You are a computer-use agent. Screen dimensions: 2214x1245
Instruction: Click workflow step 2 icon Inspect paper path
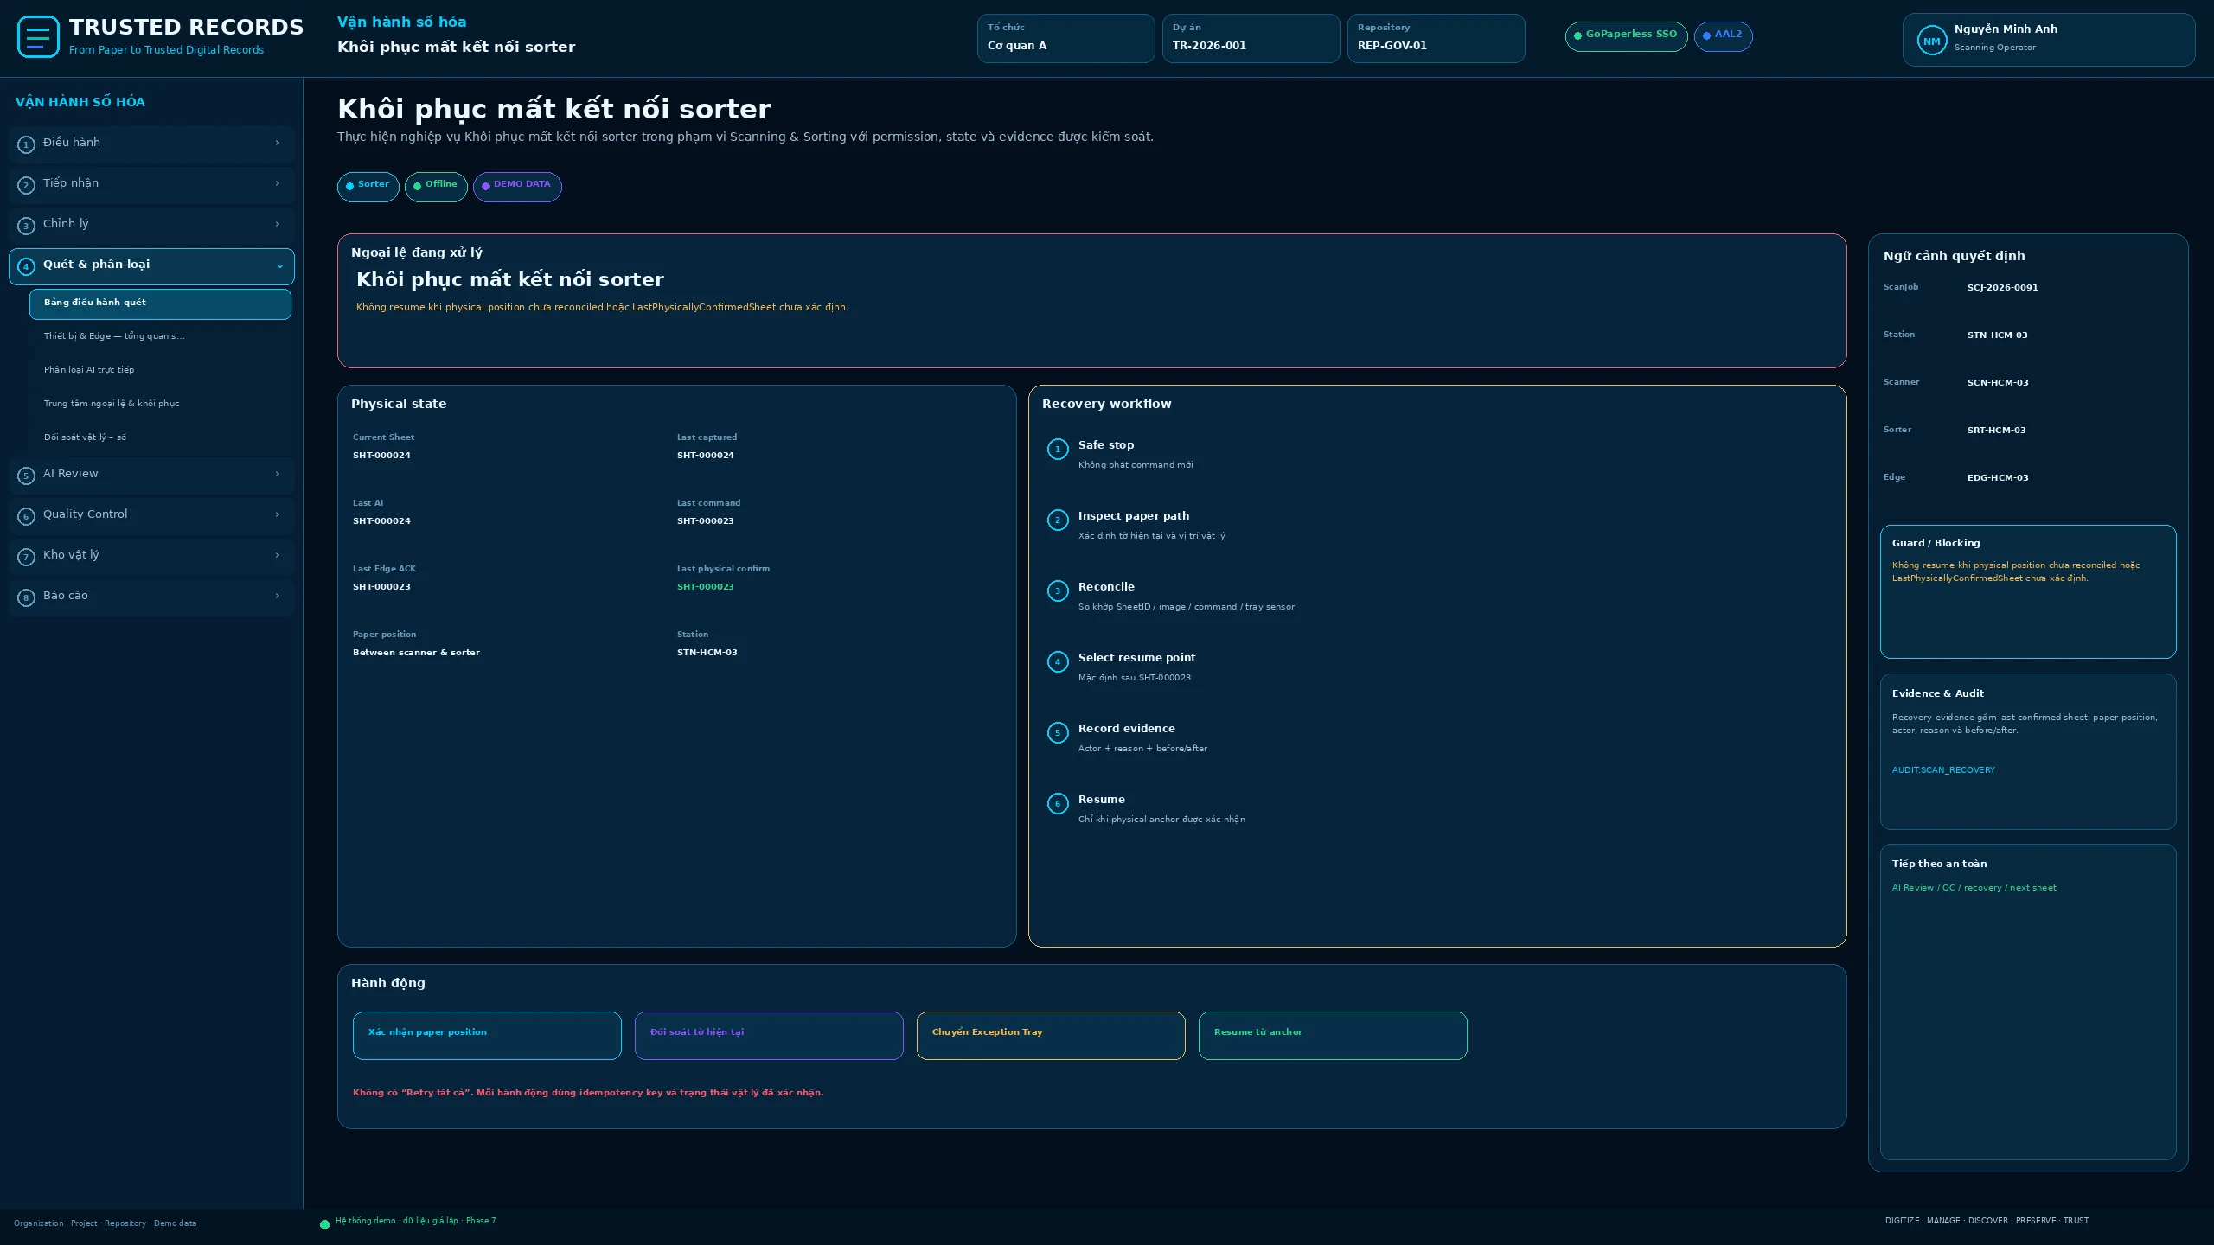click(x=1058, y=520)
